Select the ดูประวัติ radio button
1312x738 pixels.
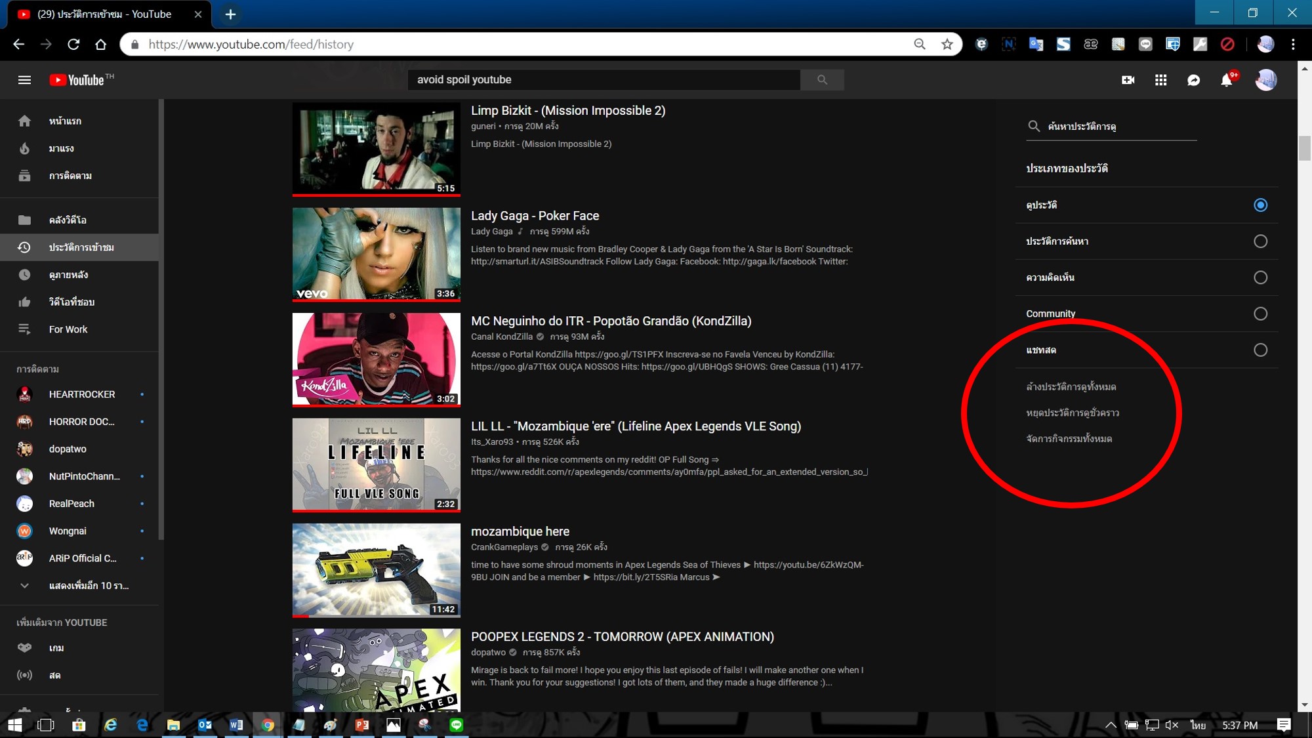tap(1260, 205)
